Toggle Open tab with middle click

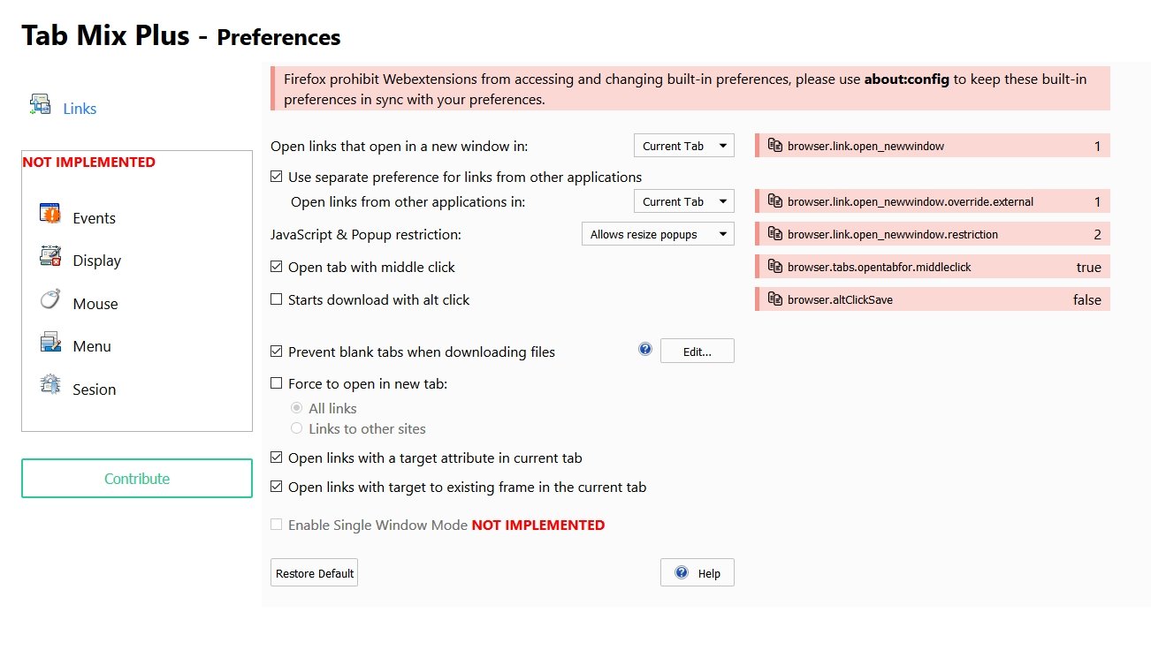(x=277, y=267)
